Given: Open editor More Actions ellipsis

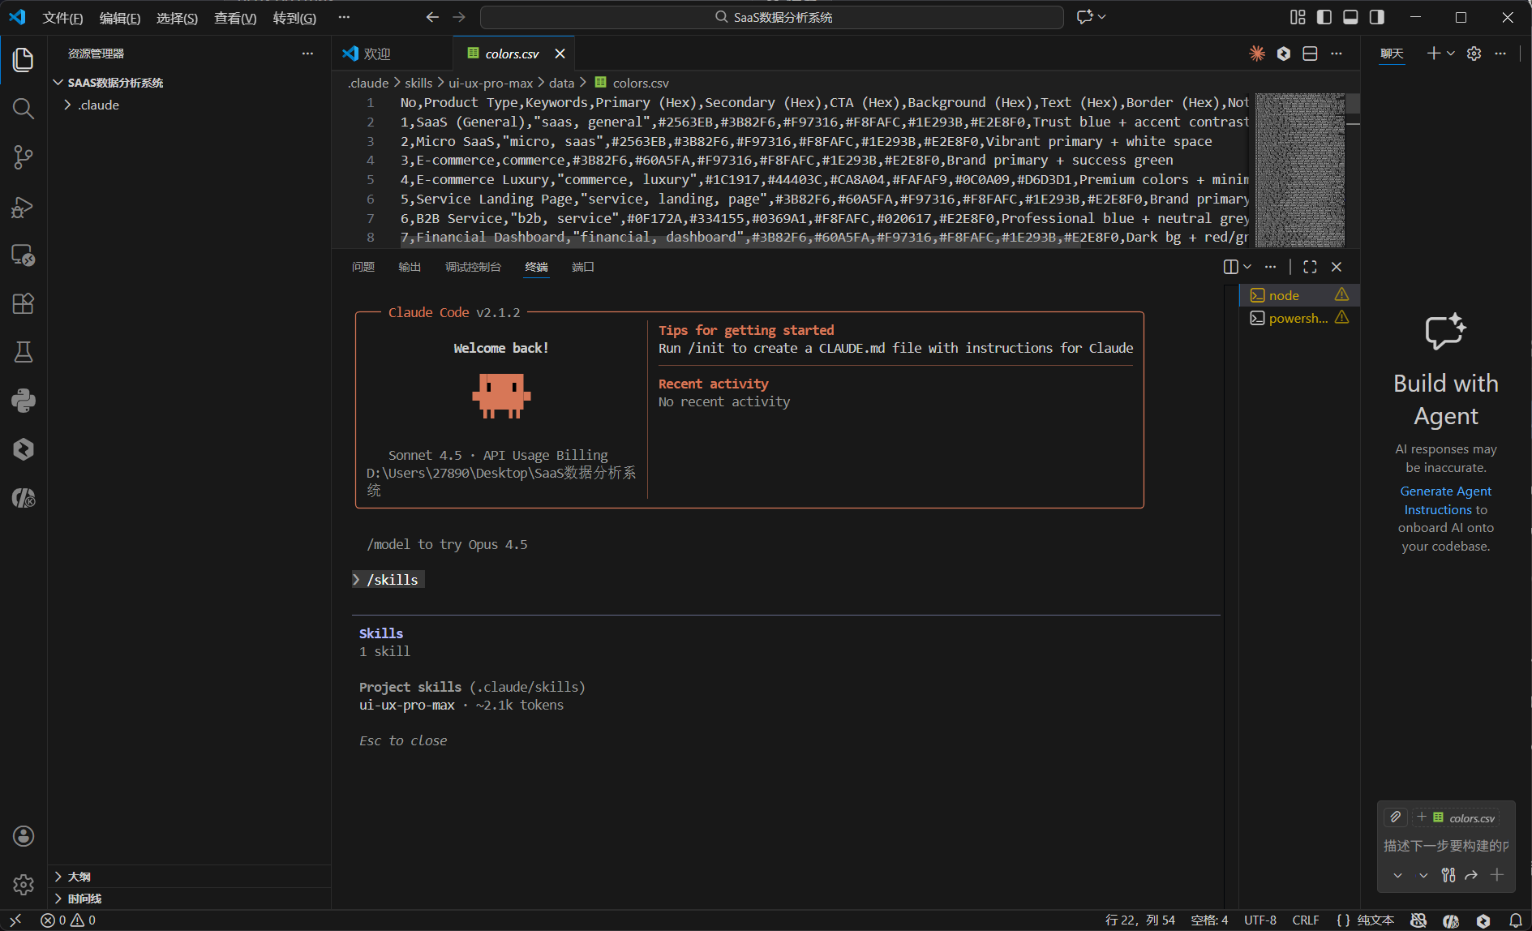Looking at the screenshot, I should 1337,54.
